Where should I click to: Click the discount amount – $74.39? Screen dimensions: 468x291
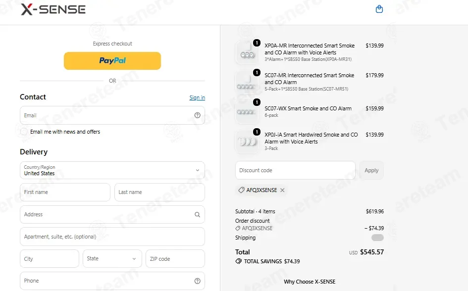click(x=374, y=228)
